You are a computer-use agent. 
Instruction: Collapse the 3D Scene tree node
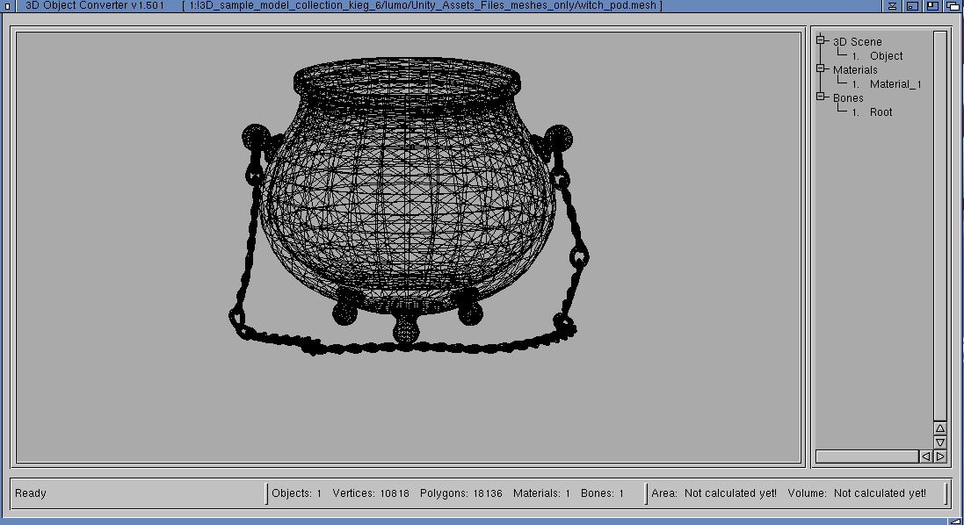[x=821, y=40]
